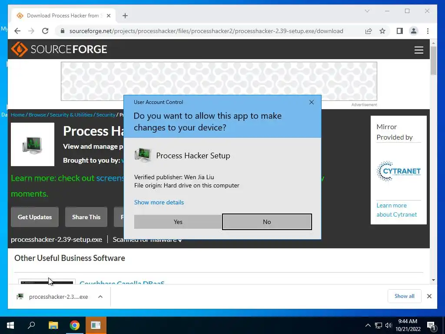Open Show more details link
The image size is (445, 334).
coord(159,202)
